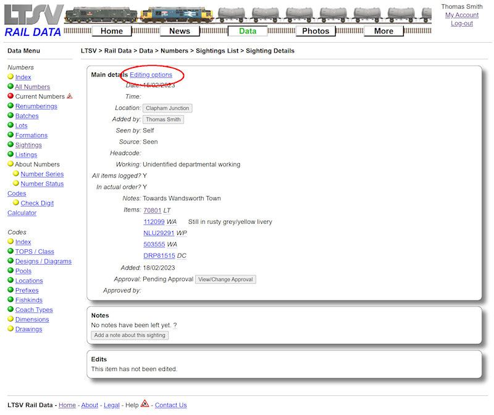Open the News tab
Viewport: 494px width, 415px height.
click(x=180, y=31)
